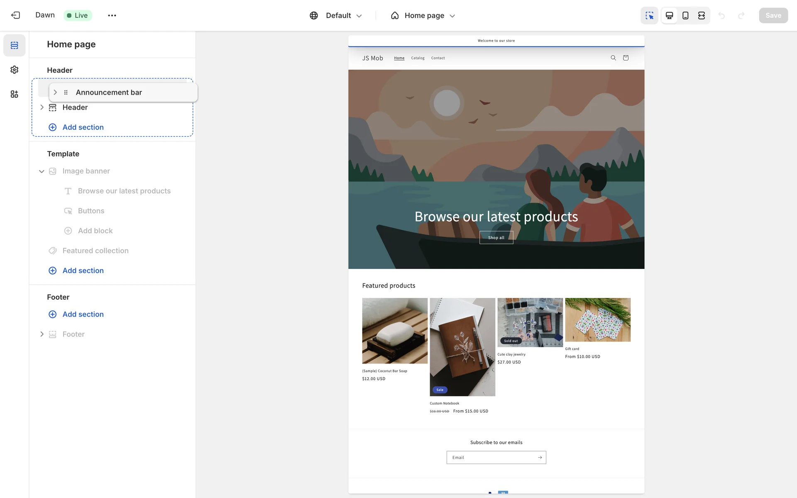Open the three-dot more actions menu
This screenshot has width=797, height=498.
tap(112, 15)
